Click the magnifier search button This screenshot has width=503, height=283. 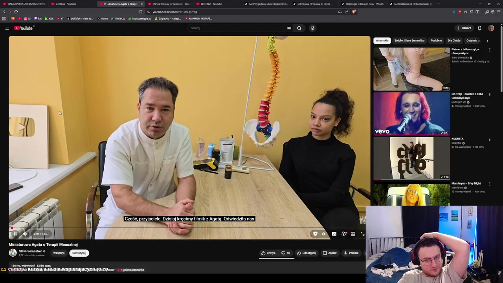click(x=299, y=28)
